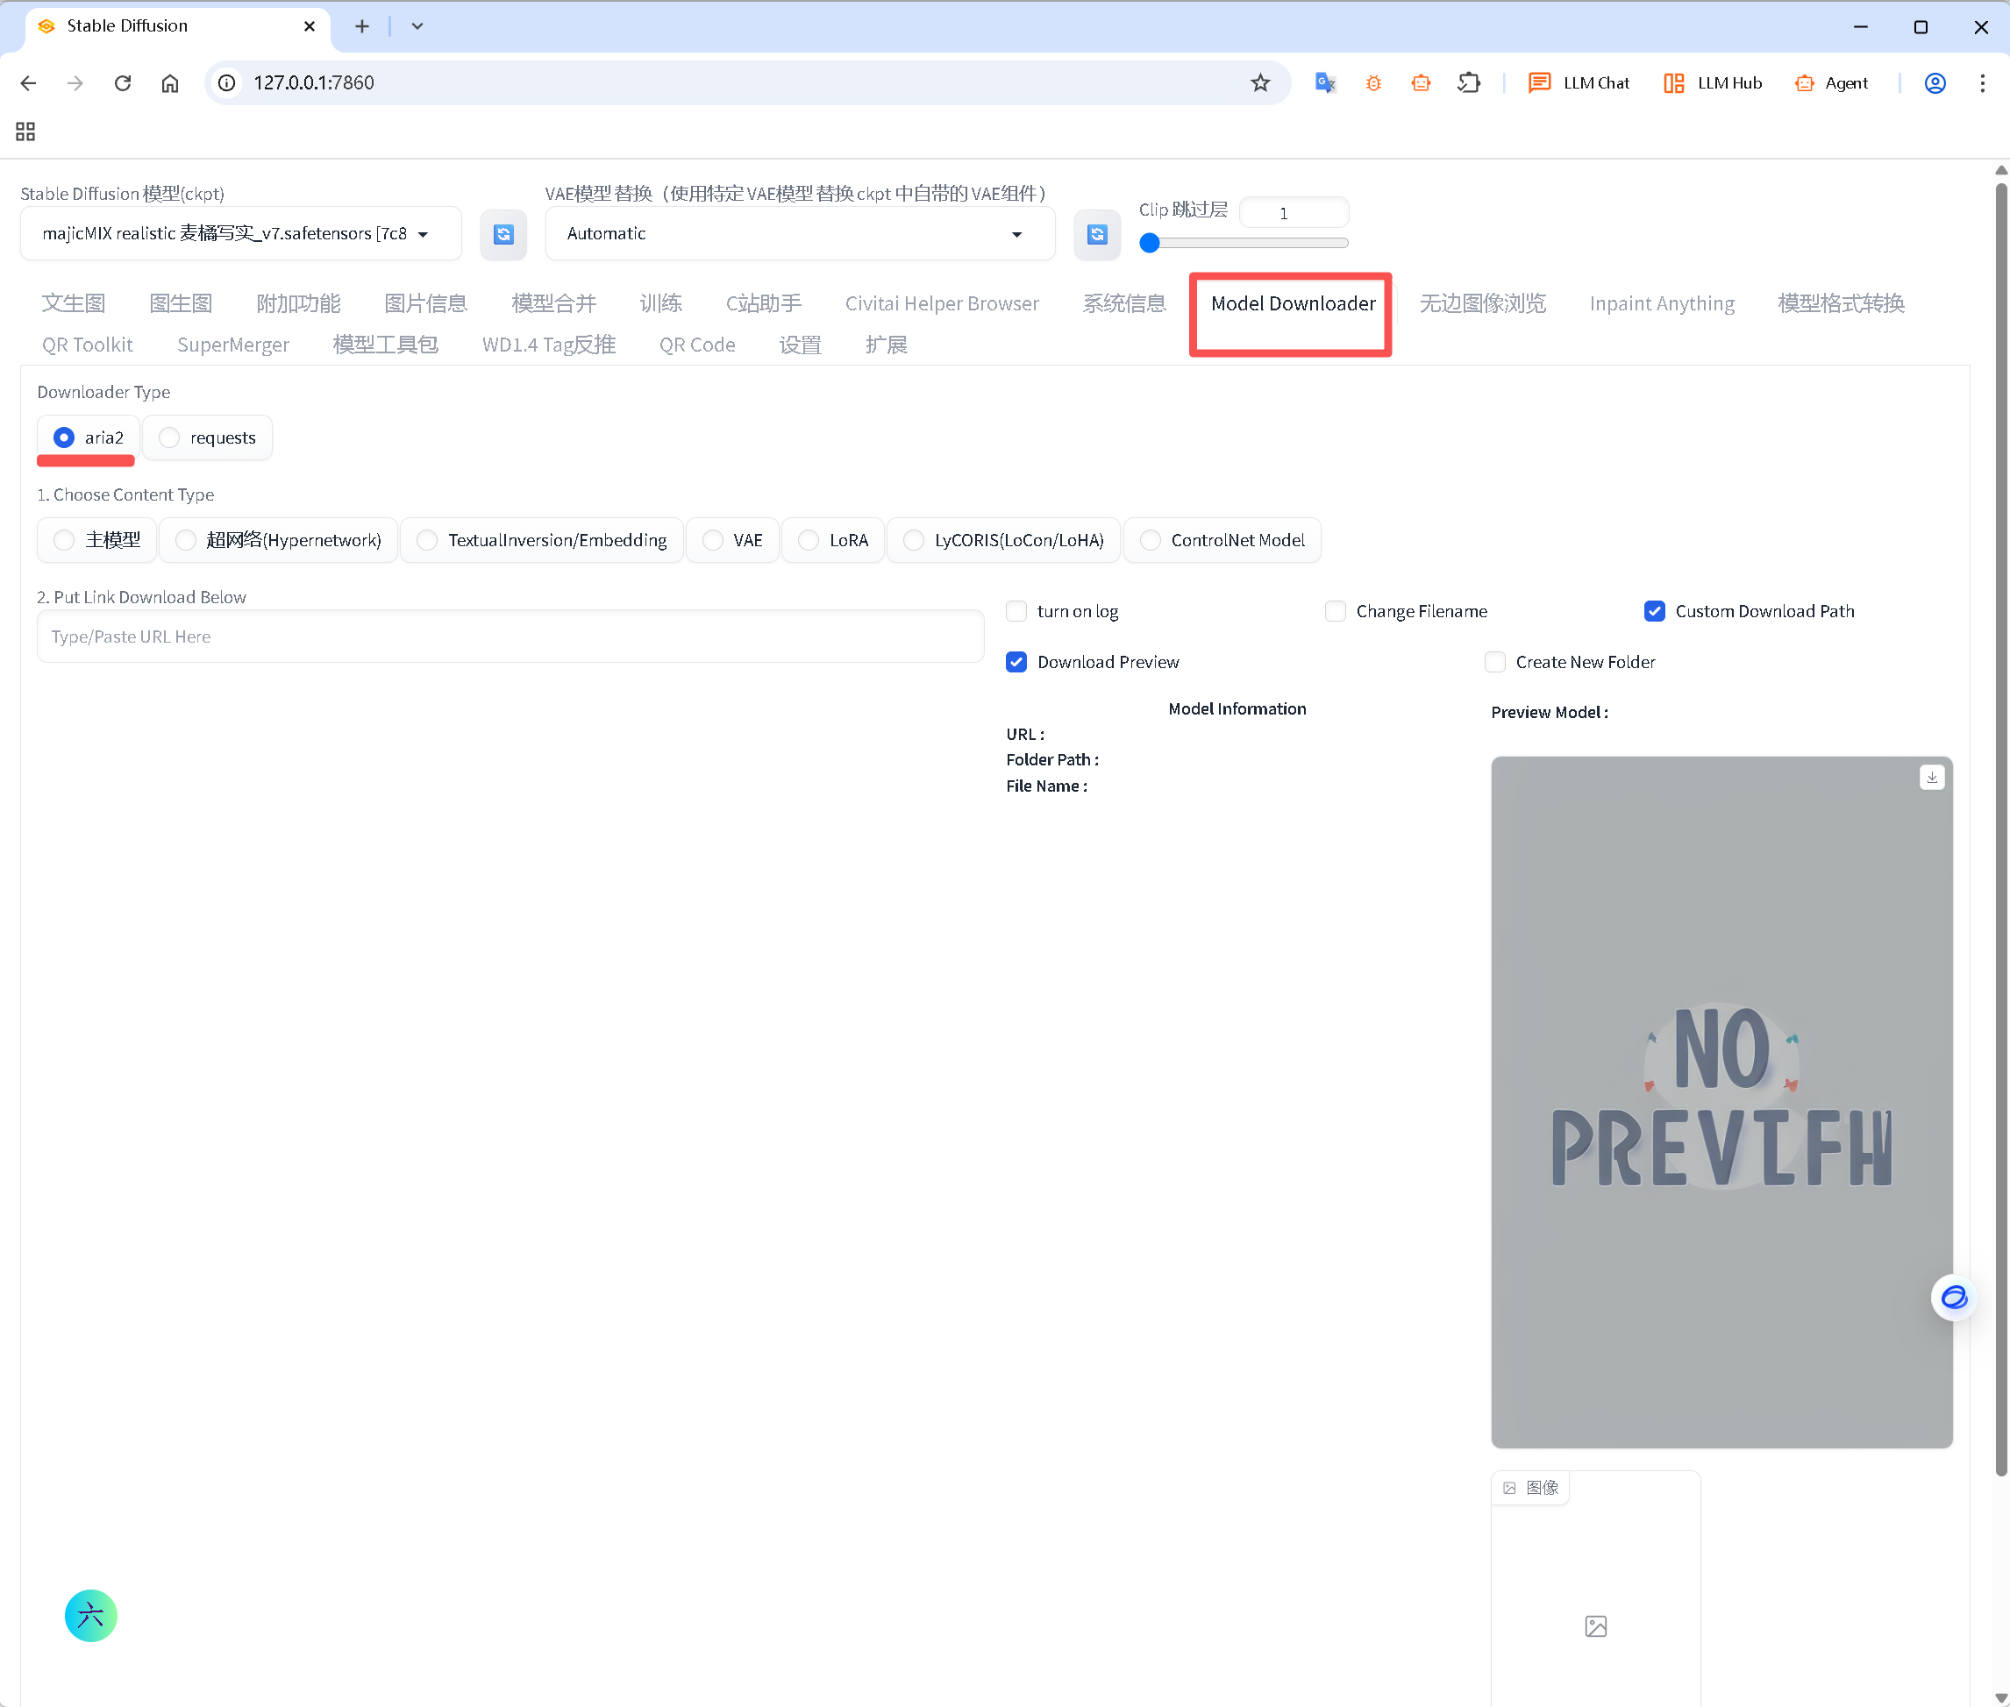The width and height of the screenshot is (2010, 1707).
Task: Open the Google Translate extension icon
Action: (x=1325, y=83)
